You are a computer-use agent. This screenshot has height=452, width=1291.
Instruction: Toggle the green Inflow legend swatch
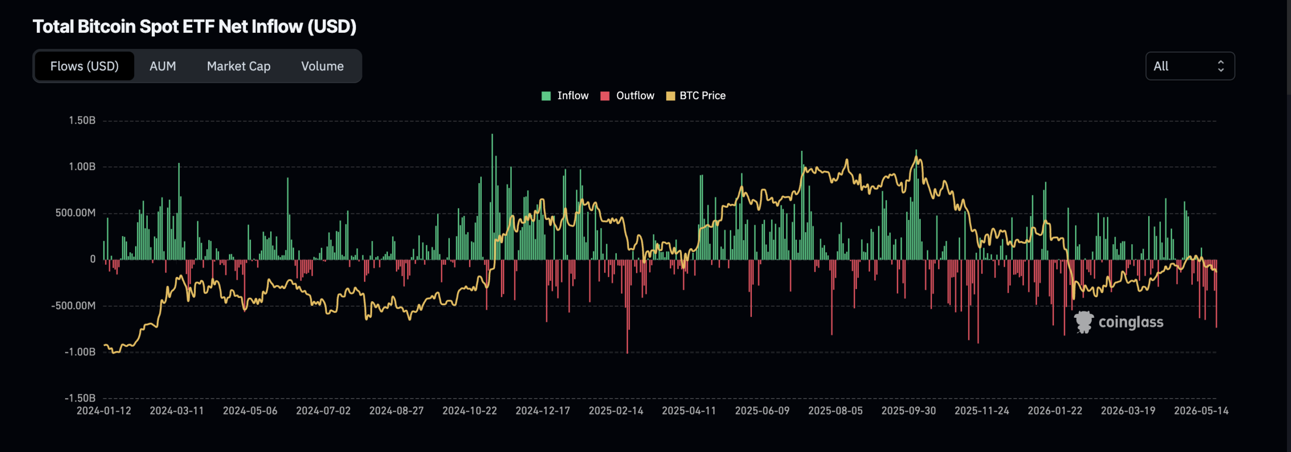coord(546,96)
